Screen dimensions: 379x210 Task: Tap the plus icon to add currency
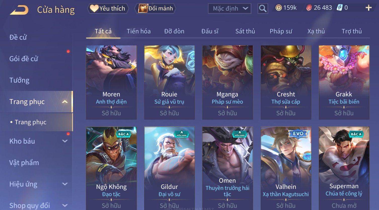point(368,8)
